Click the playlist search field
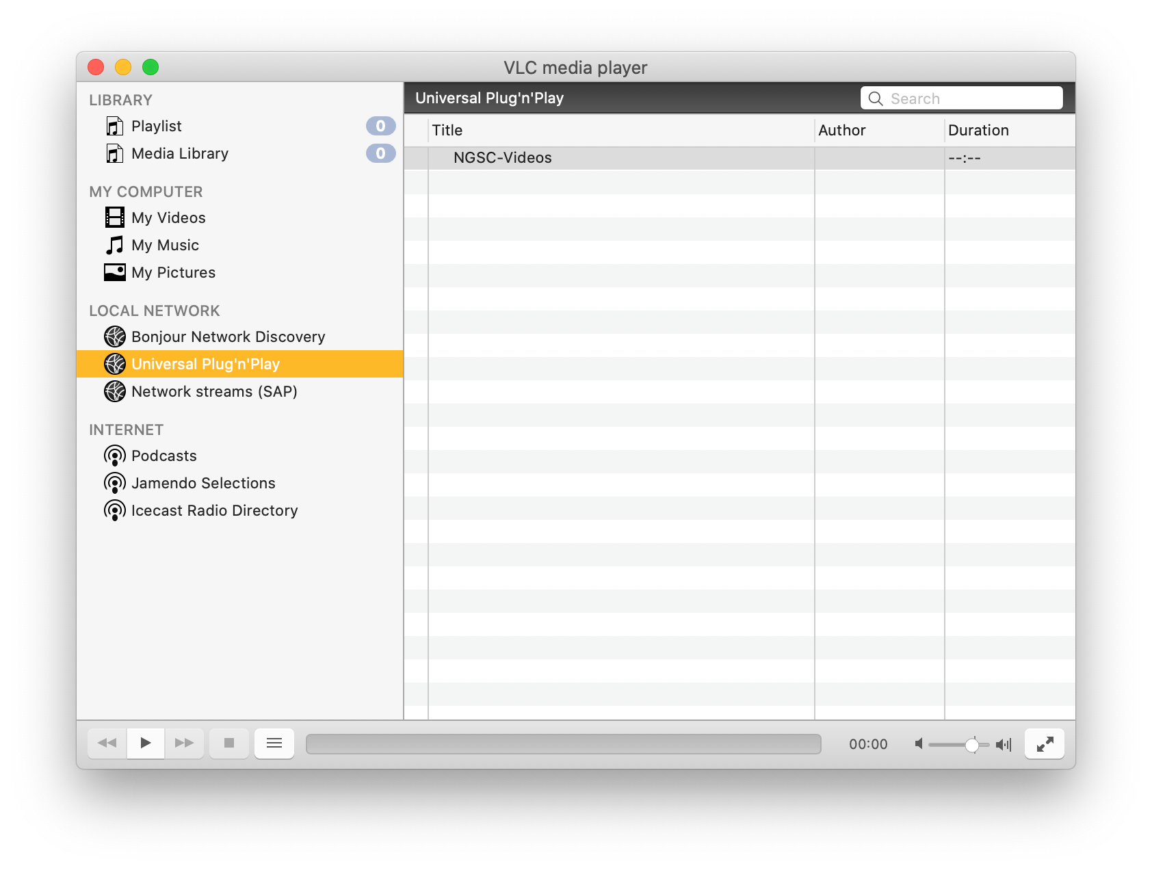The width and height of the screenshot is (1152, 870). click(x=961, y=98)
